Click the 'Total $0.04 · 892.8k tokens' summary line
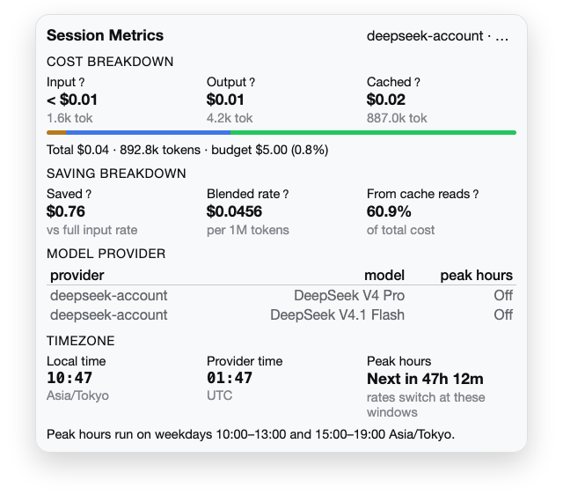563x495 pixels. pos(187,150)
